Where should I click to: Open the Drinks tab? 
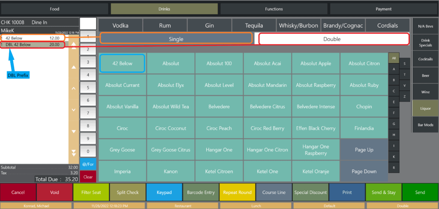164,9
